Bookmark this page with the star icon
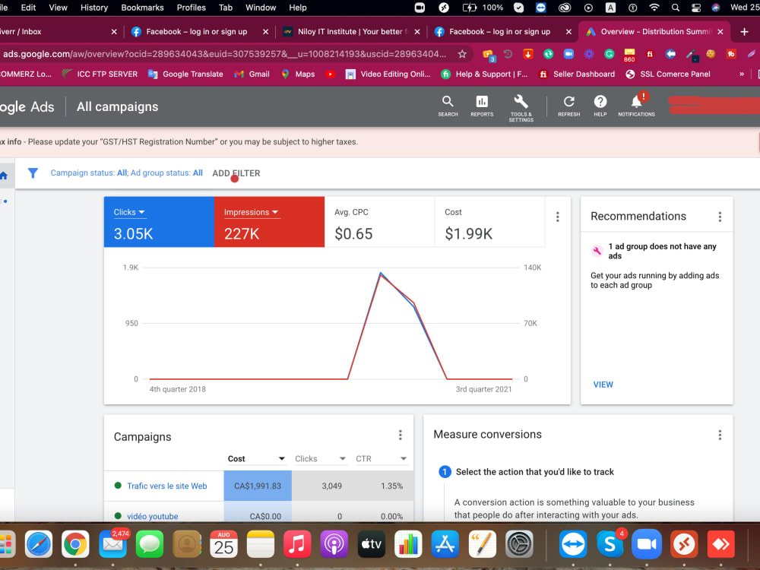Image resolution: width=760 pixels, height=570 pixels. pyautogui.click(x=462, y=54)
